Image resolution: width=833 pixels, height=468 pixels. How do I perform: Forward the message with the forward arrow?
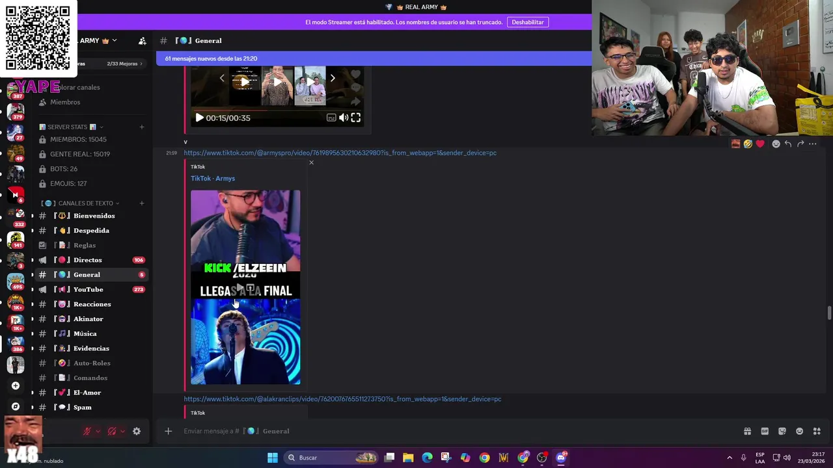(800, 144)
